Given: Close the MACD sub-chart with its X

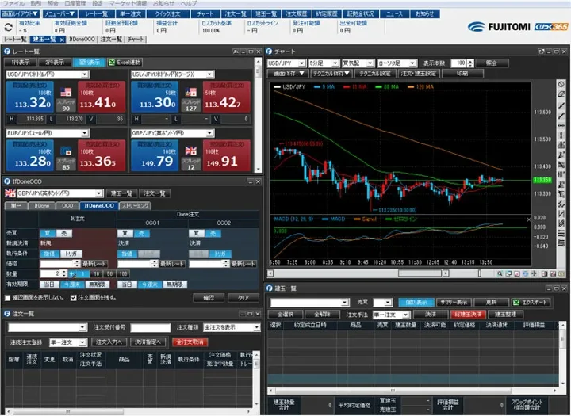Looking at the screenshot, I should click(529, 219).
